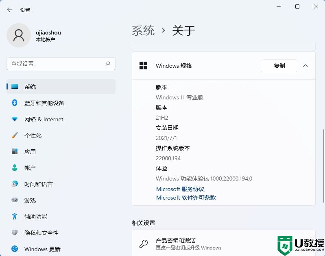This screenshot has height=256, width=325.
Task: Select the 系统 monitor icon
Action: point(15,87)
